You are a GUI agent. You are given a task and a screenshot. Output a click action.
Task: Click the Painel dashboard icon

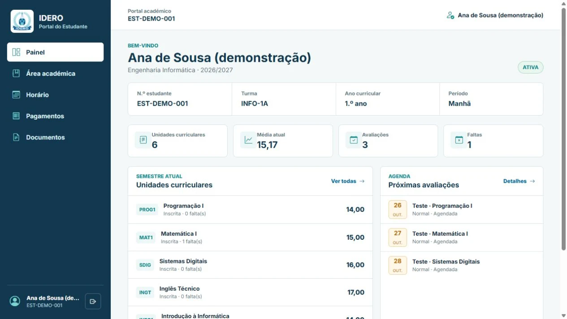pyautogui.click(x=16, y=52)
